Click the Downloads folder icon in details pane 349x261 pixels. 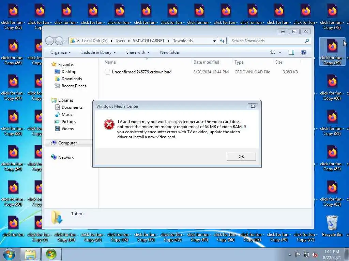(57, 217)
